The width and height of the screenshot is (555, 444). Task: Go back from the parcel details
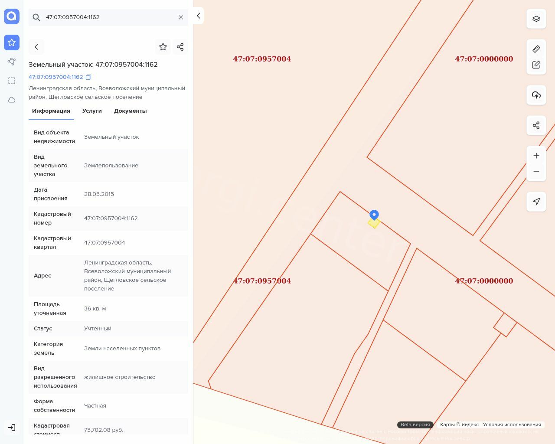tap(36, 47)
